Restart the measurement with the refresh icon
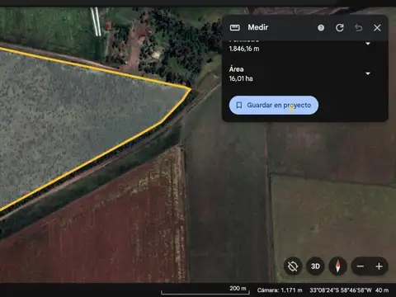This screenshot has width=396, height=297. (340, 28)
